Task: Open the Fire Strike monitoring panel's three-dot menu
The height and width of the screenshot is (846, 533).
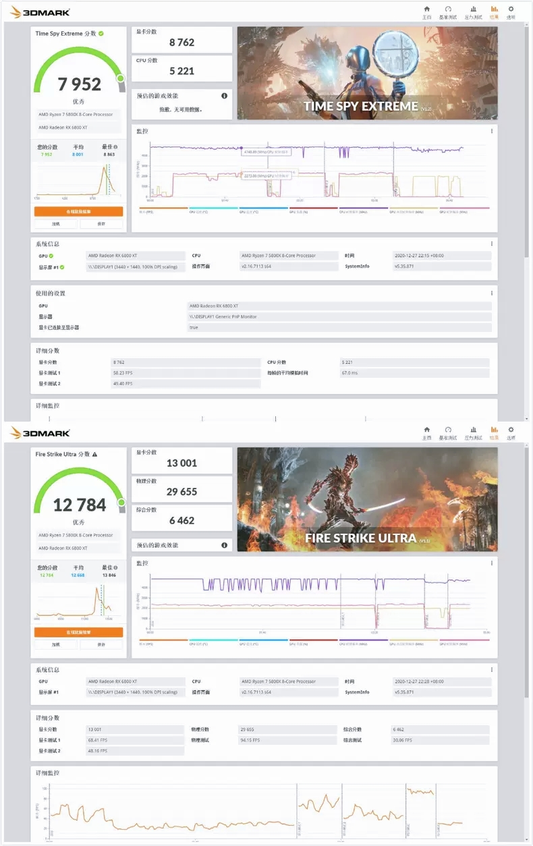Action: 491,563
